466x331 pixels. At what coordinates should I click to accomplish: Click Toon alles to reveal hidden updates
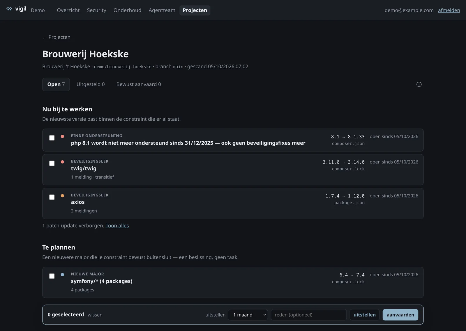[117, 226]
